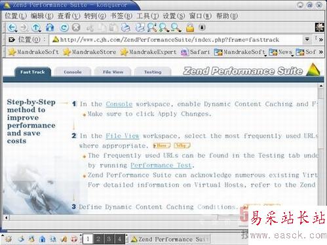The image size is (327, 245).
Task: Switch to the Testing tab
Action: click(153, 72)
